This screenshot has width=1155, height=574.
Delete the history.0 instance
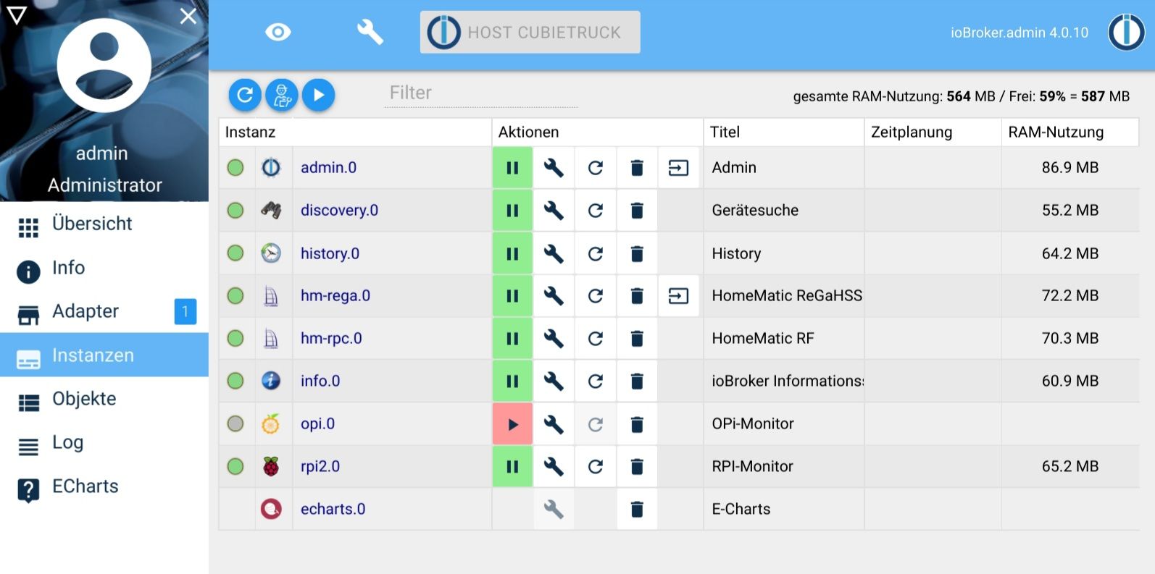tap(637, 253)
